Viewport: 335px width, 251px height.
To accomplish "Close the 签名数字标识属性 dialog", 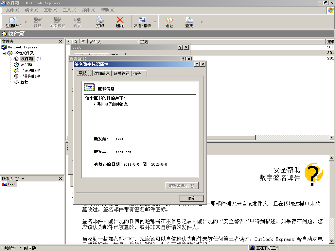I will pyautogui.click(x=203, y=64).
